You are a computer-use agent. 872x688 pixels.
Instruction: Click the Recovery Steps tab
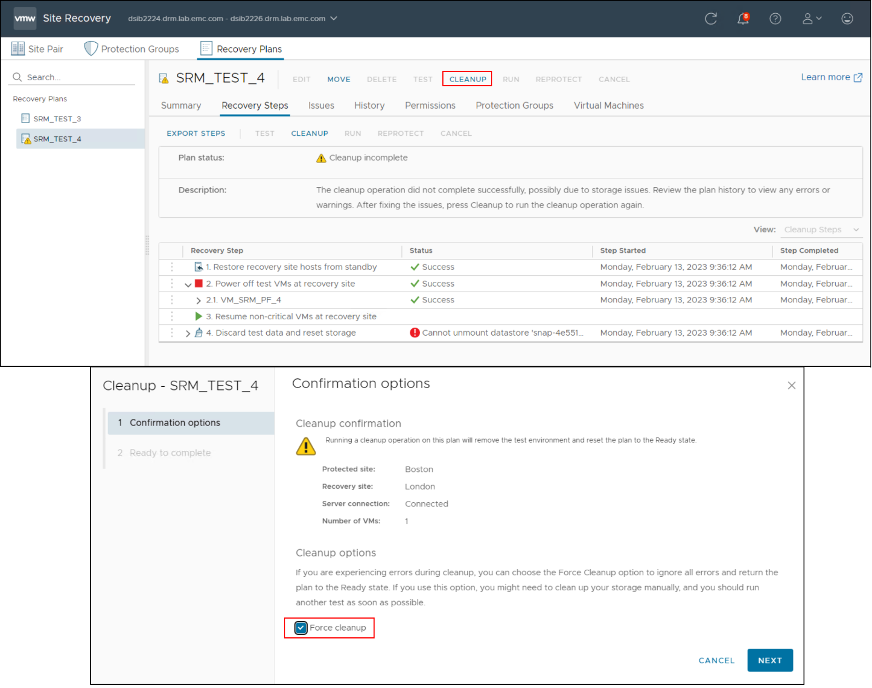point(255,106)
